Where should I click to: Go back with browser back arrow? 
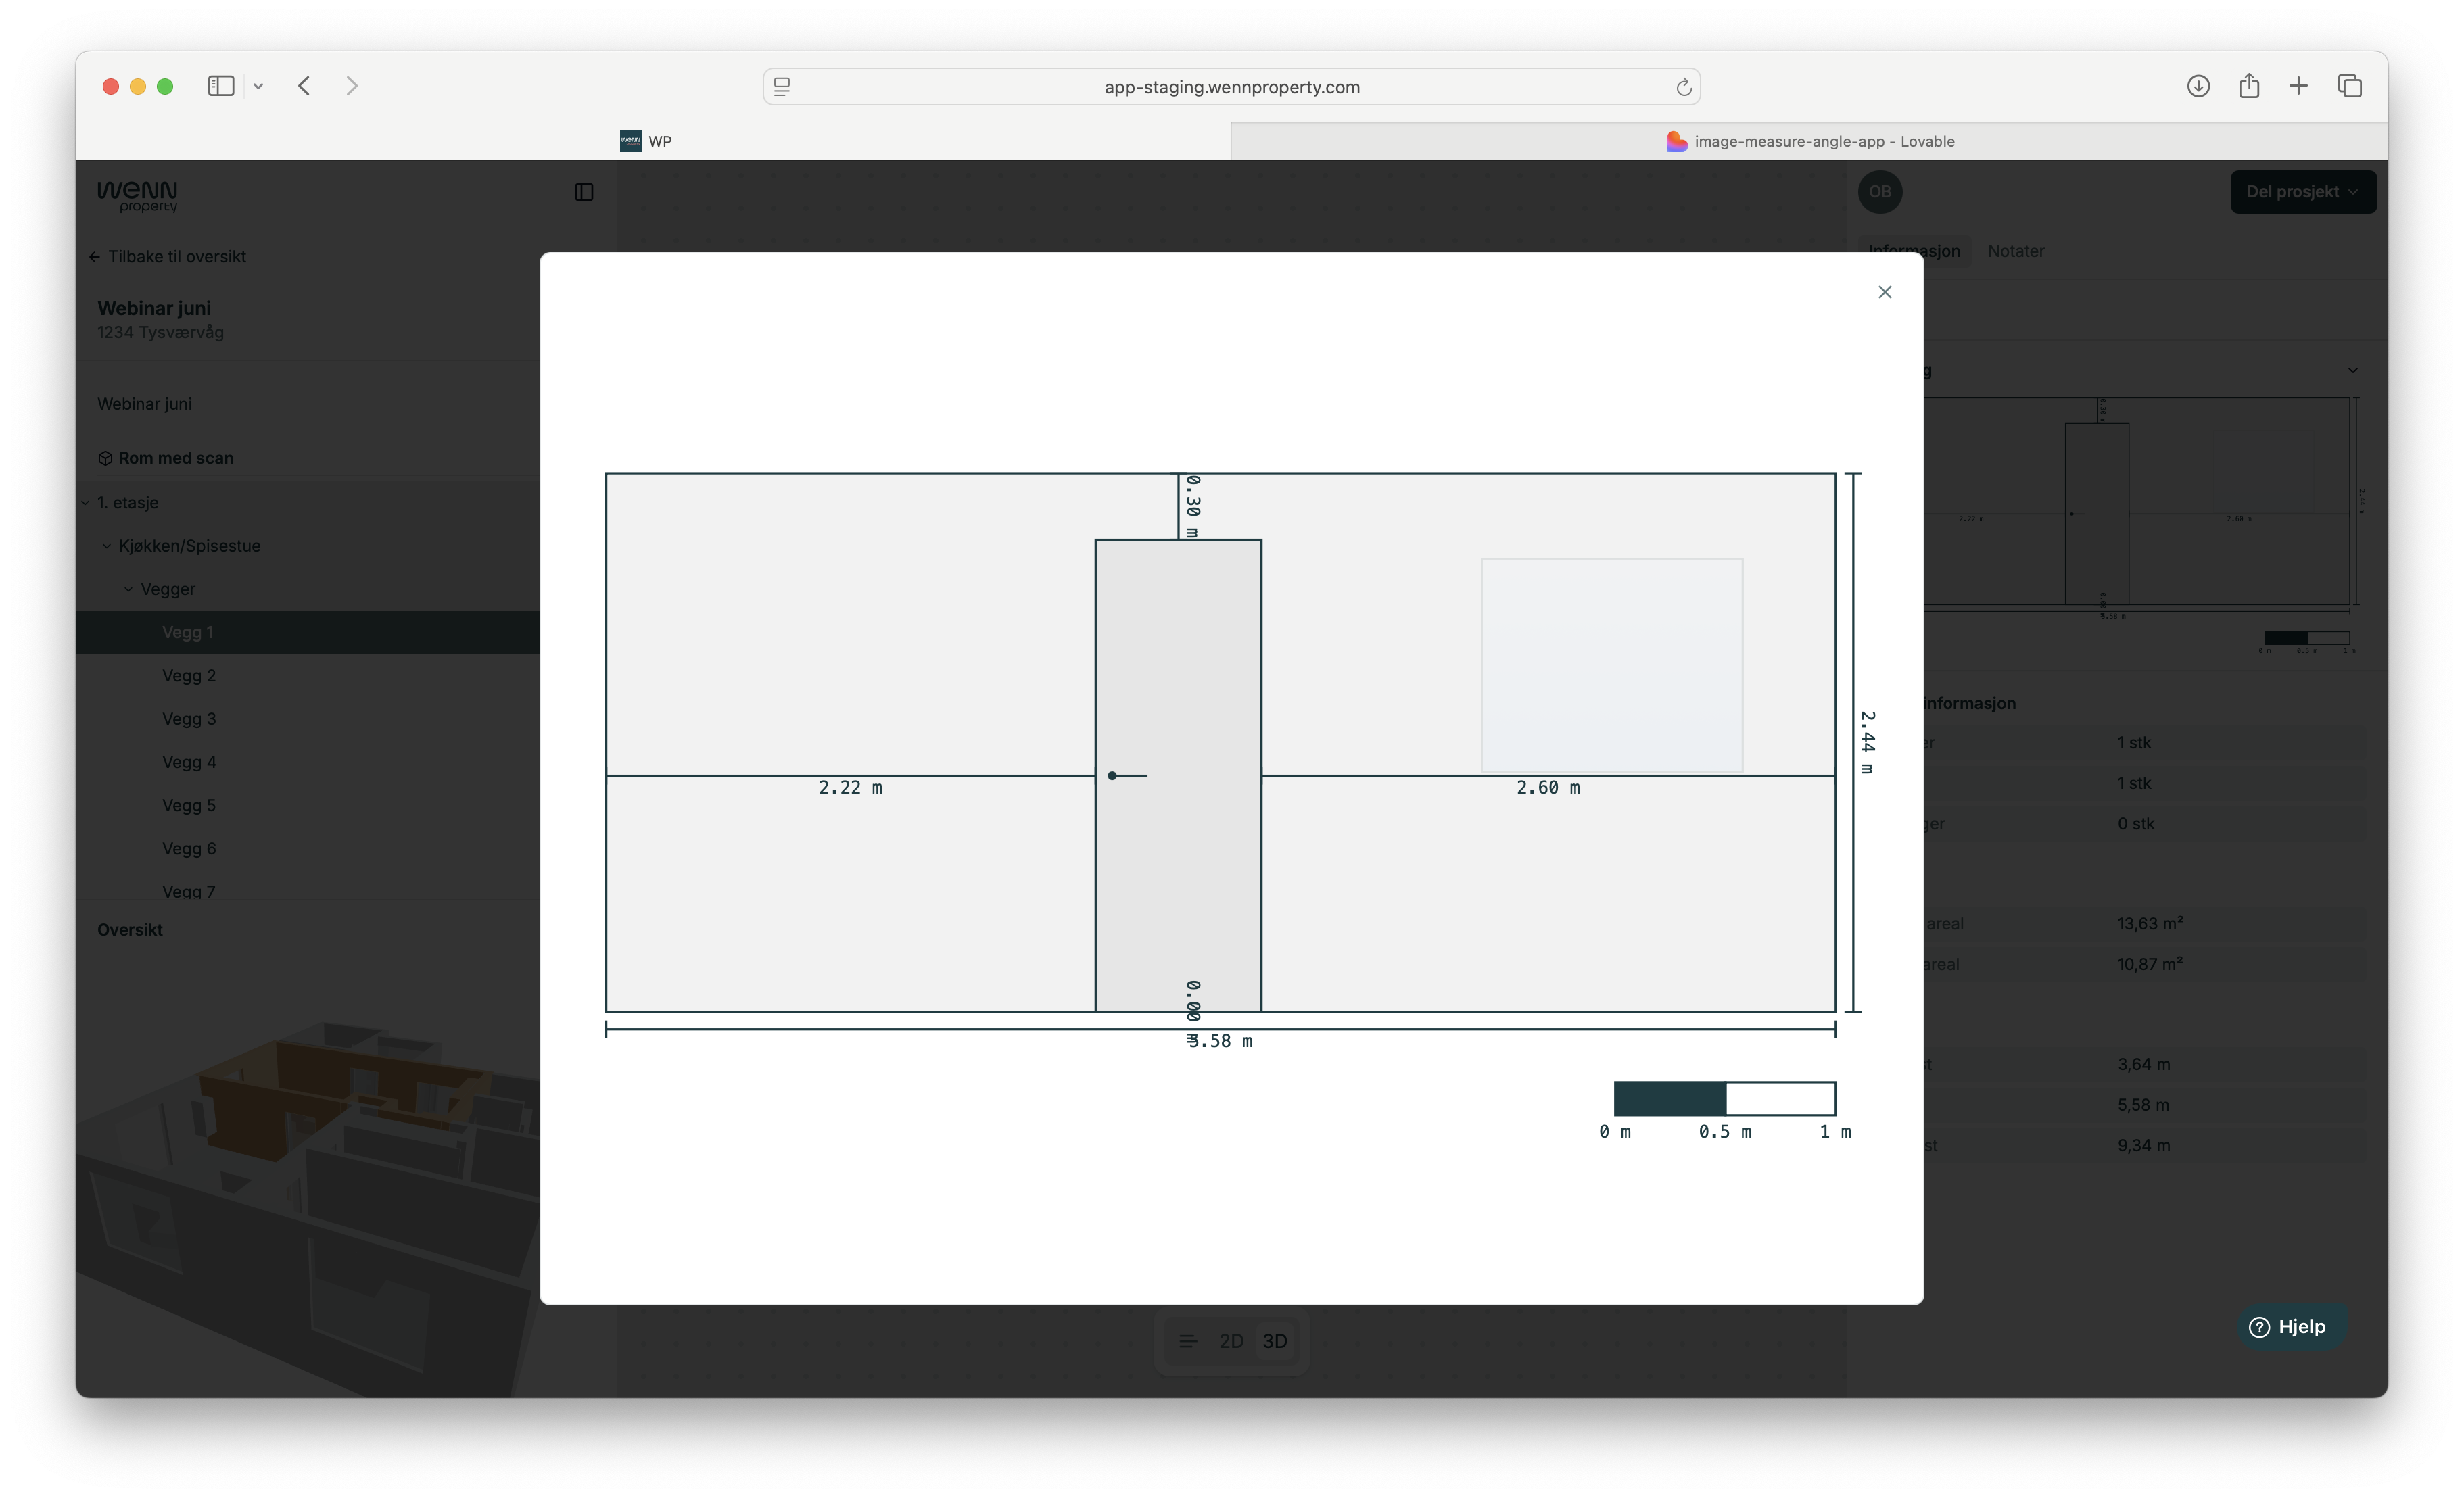(304, 86)
